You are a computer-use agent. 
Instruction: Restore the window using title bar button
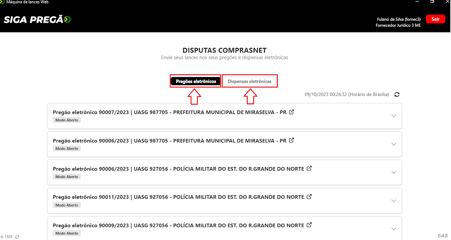click(432, 2)
